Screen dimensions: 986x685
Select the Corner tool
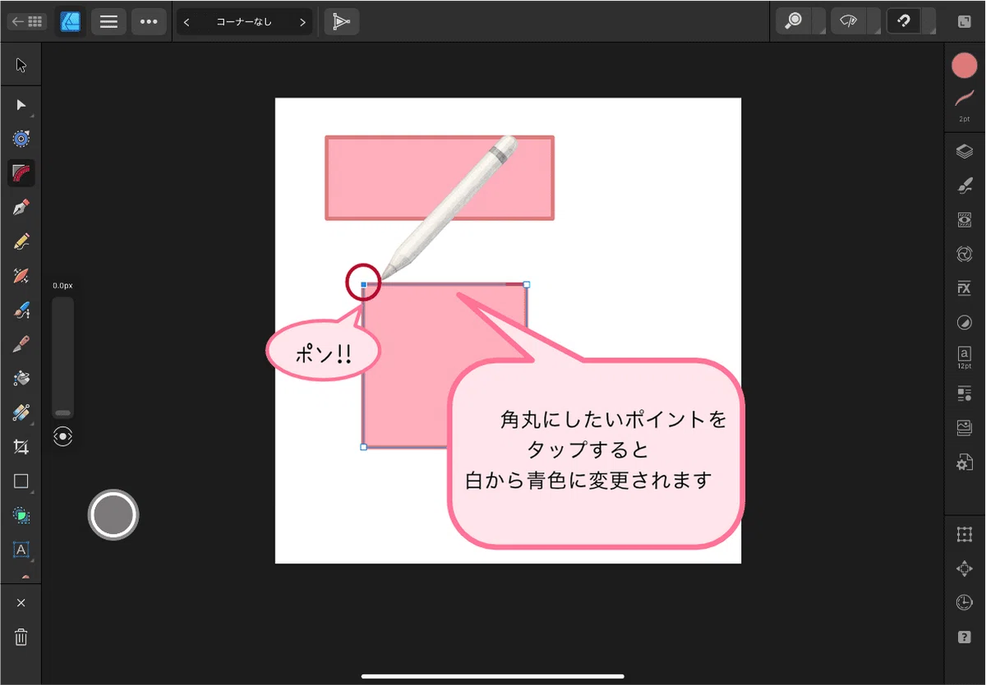(x=21, y=172)
